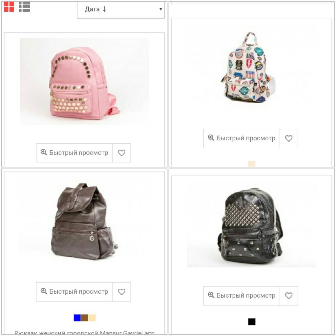Switch to grid view layout
The width and height of the screenshot is (336, 336).
9,7
